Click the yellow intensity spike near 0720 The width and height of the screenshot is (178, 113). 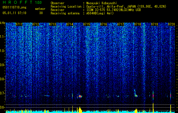pyautogui.click(x=171, y=108)
